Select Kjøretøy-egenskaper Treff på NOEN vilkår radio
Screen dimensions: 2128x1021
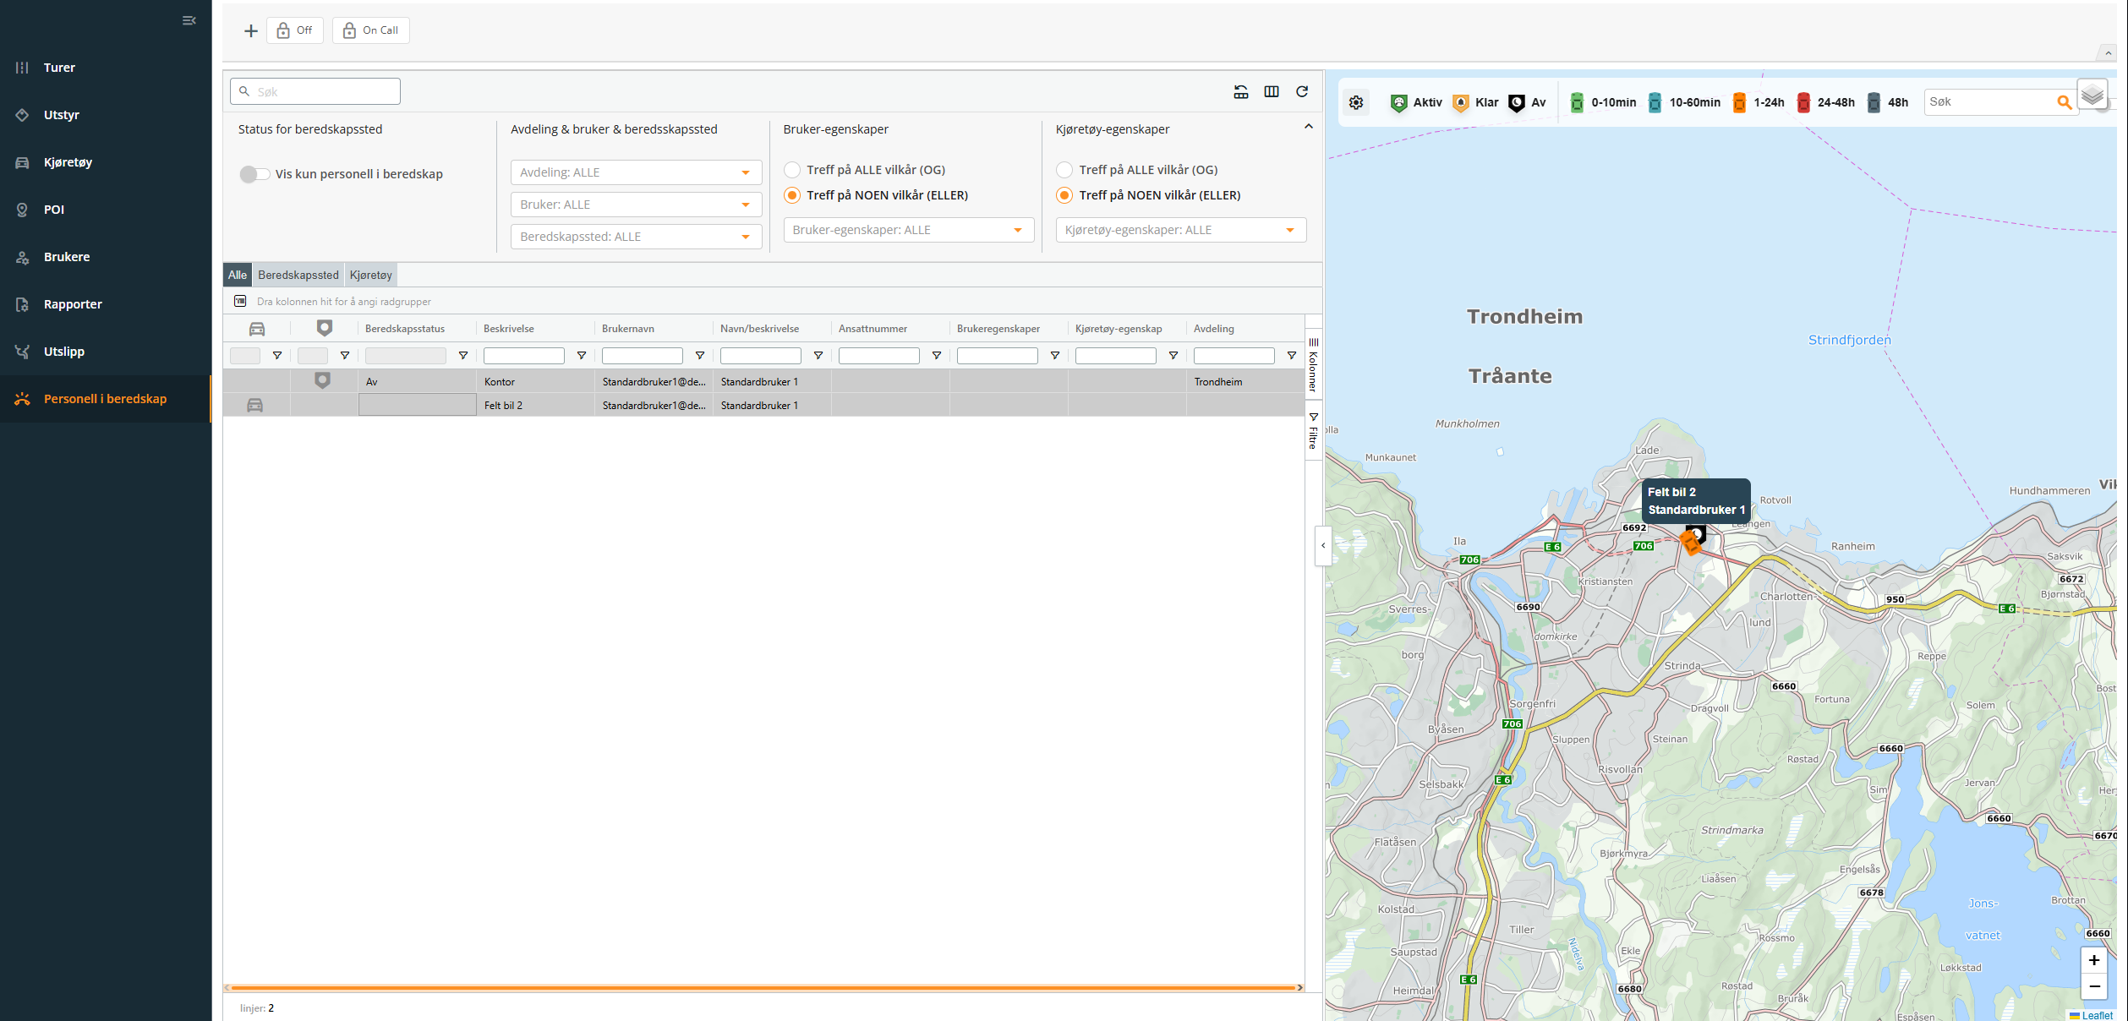pos(1064,195)
